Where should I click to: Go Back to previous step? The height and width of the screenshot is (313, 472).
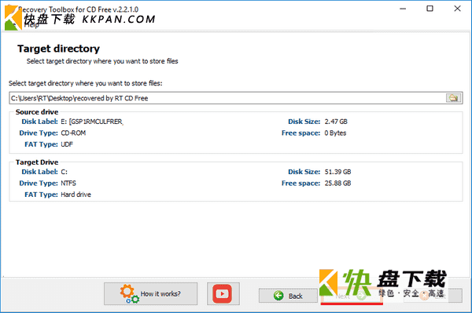288,296
